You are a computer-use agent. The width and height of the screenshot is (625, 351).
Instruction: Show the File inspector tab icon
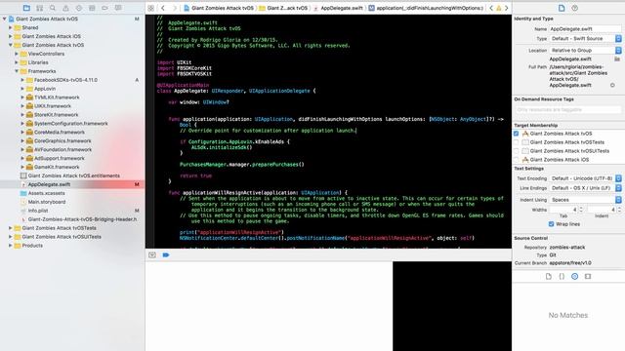[562, 8]
